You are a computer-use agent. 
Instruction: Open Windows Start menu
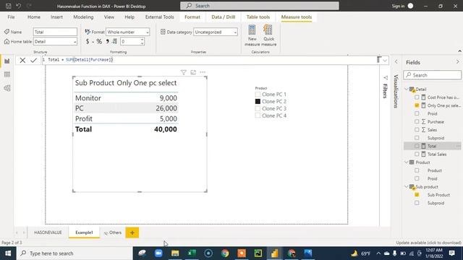coord(8,253)
